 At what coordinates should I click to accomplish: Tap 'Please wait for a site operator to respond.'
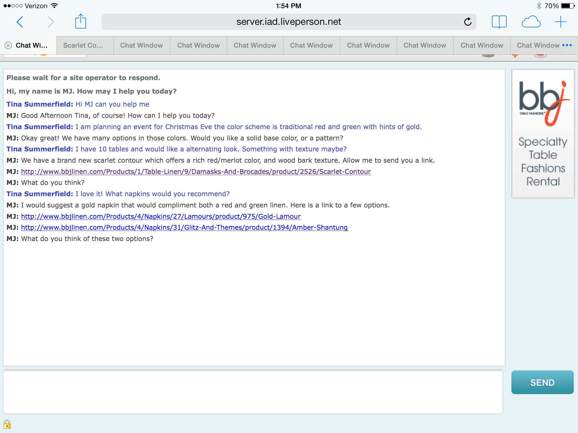(83, 78)
